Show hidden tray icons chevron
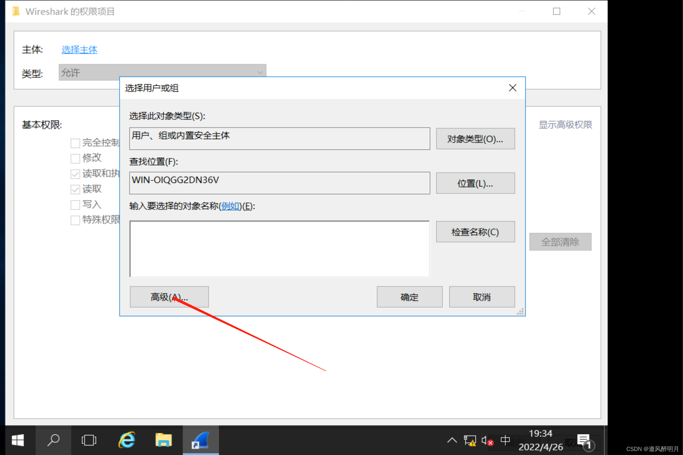The width and height of the screenshot is (683, 455). tap(452, 441)
